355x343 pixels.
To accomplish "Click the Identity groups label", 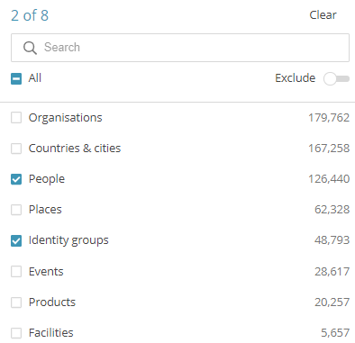I will tap(68, 240).
